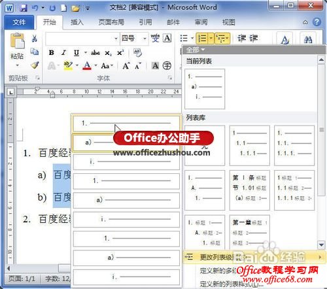Open the 全部 list filter dropdown

point(196,50)
